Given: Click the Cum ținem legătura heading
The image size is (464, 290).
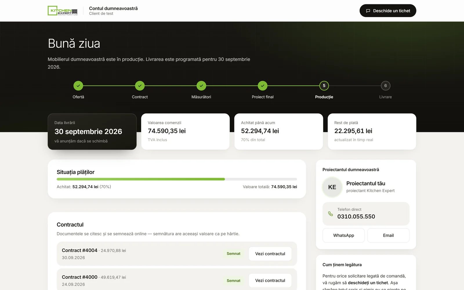Looking at the screenshot, I should 342,265.
